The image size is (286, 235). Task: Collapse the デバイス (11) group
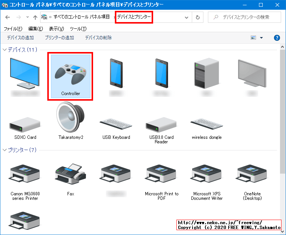coord(5,50)
